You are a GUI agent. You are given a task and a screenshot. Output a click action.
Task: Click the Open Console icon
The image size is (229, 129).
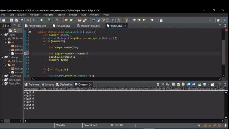click(x=212, y=85)
